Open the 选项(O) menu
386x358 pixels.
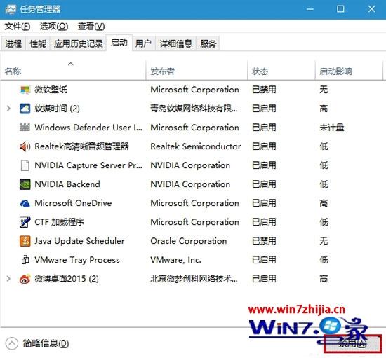[54, 27]
